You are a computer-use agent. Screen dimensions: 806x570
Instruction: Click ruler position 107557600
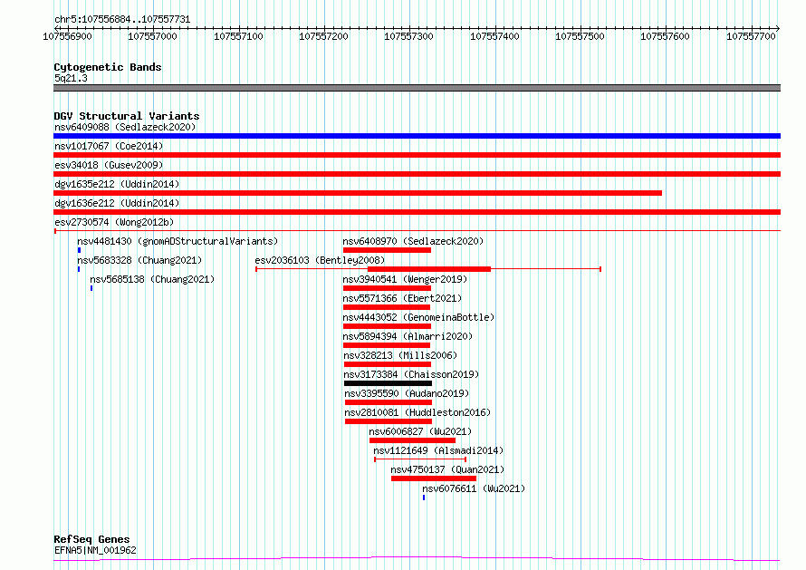pyautogui.click(x=665, y=36)
